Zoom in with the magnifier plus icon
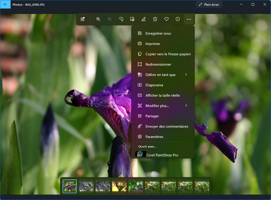 click(x=98, y=19)
